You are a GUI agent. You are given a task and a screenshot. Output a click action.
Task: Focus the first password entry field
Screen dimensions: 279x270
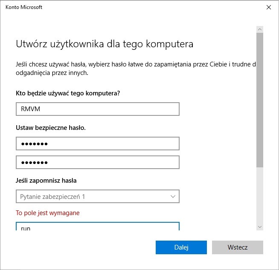pos(97,144)
